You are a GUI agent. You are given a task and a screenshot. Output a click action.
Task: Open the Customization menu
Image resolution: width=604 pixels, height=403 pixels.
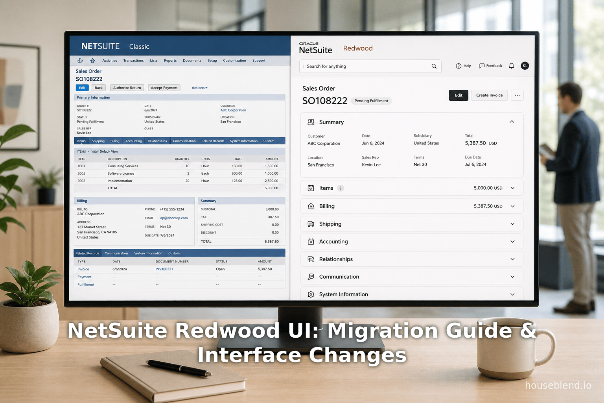tap(234, 61)
